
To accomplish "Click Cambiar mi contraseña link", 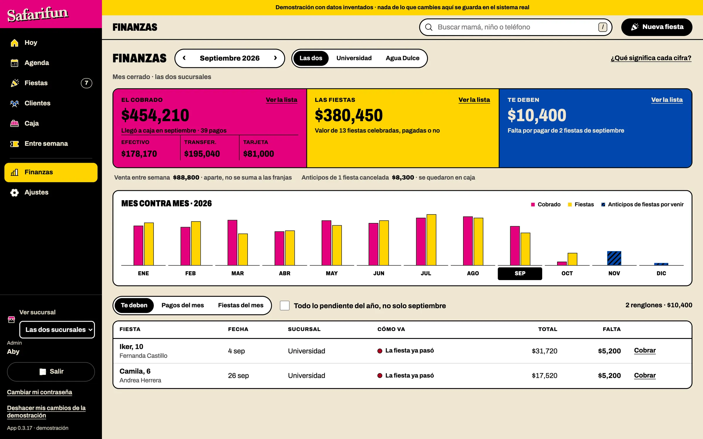I will tap(40, 392).
